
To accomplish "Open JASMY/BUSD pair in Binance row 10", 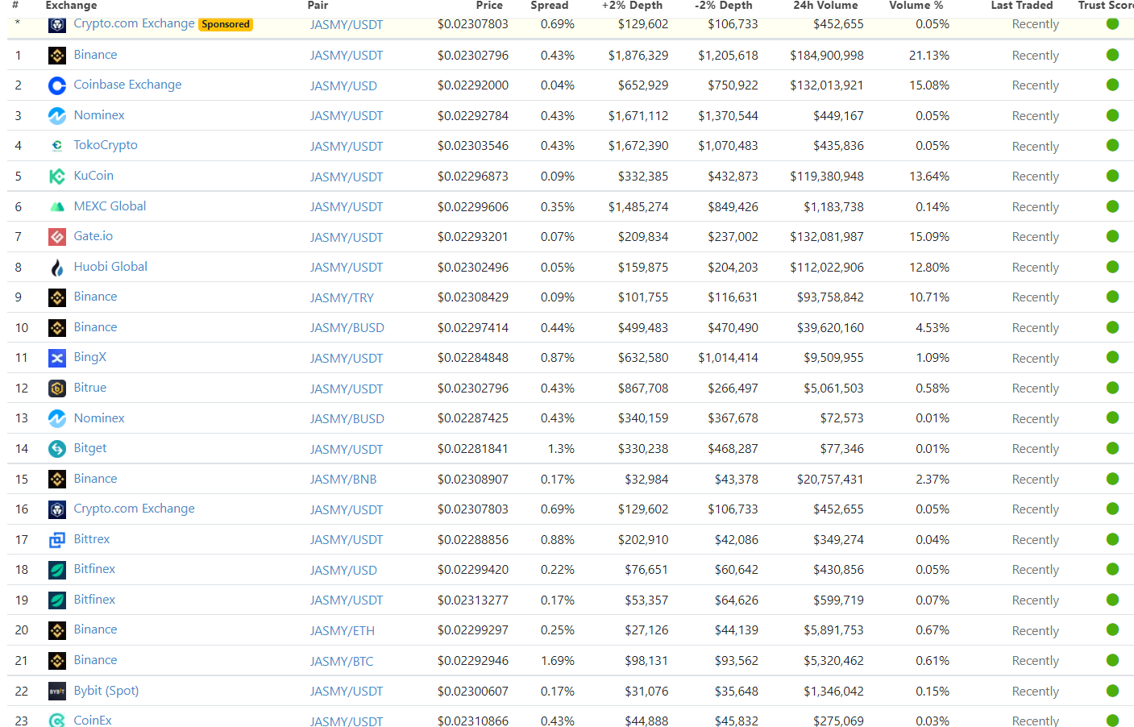I will 347,328.
